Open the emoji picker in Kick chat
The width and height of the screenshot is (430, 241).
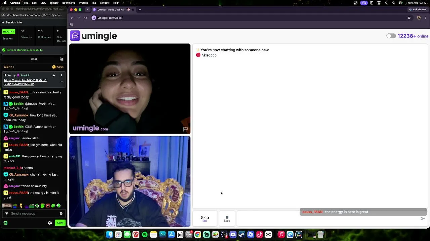61,214
